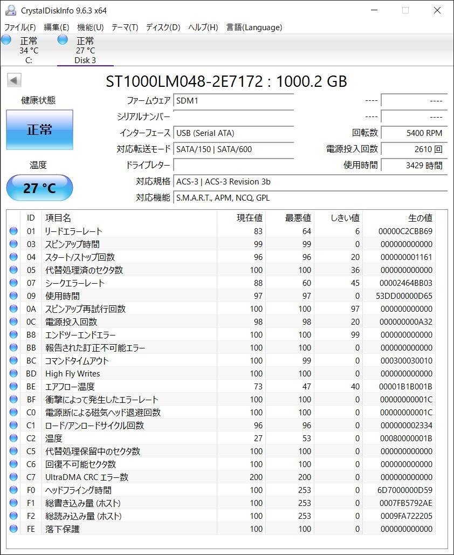Click status icon for 09 使用時間 row
Image resolution: width=454 pixels, height=555 pixels.
(13, 296)
